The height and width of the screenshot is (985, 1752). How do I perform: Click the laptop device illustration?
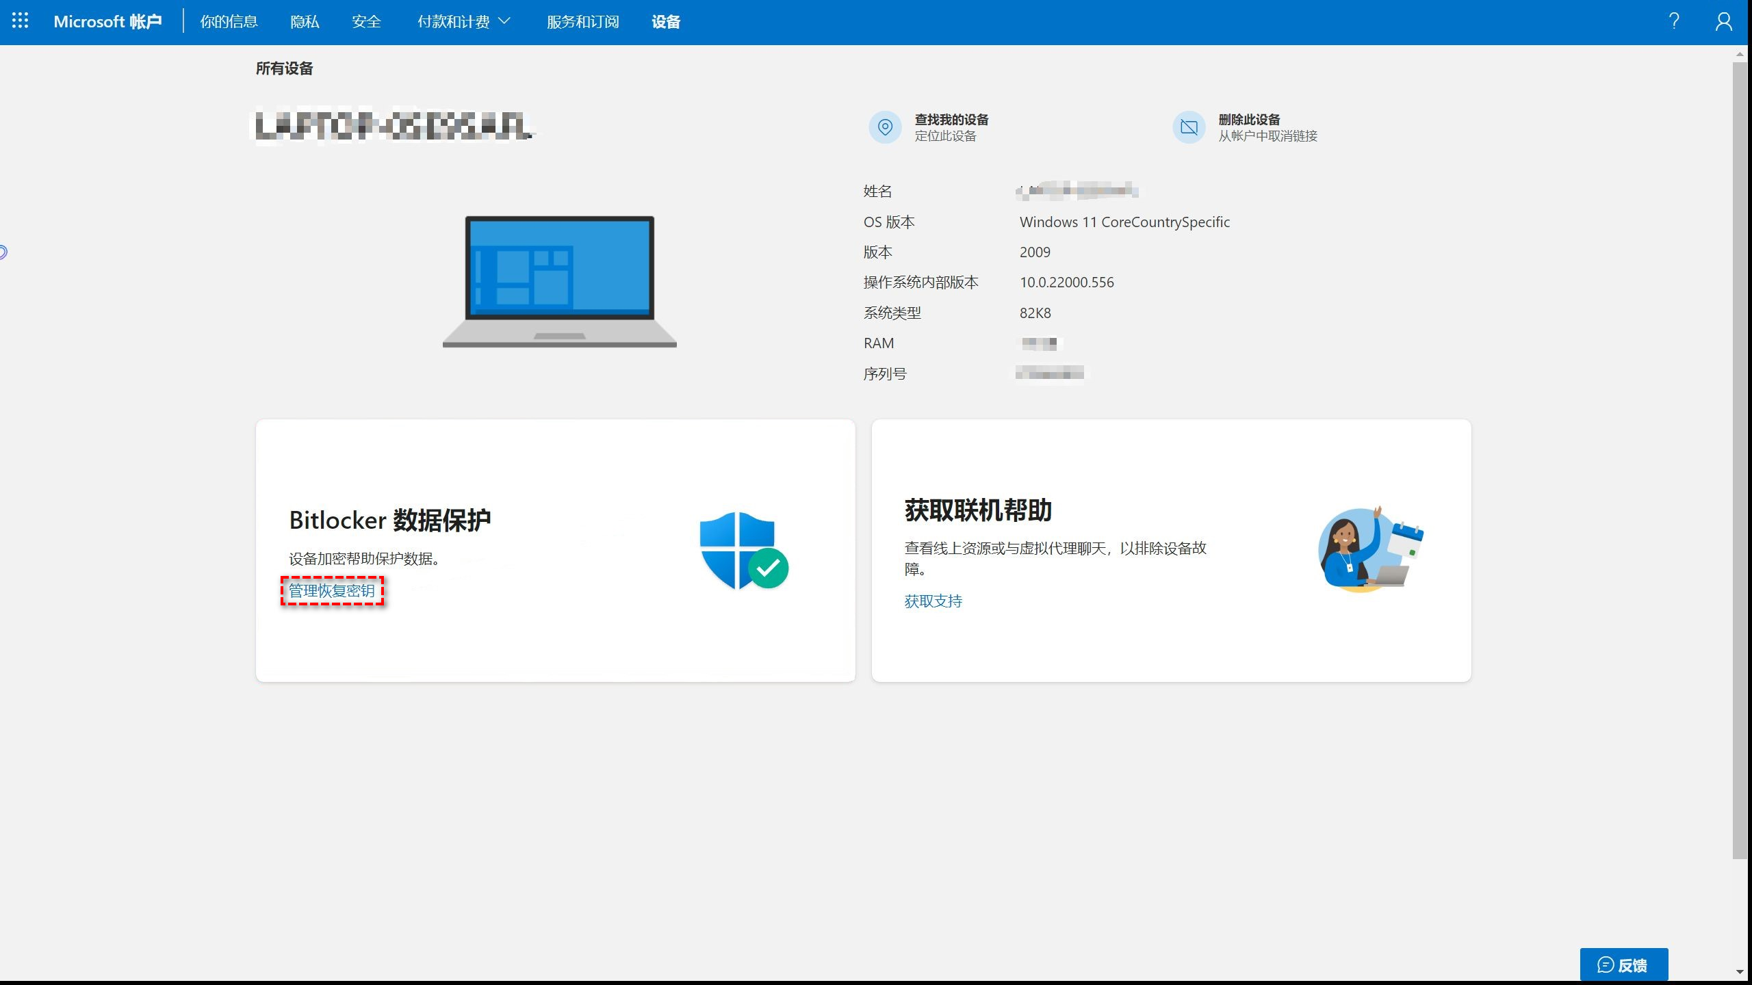click(559, 282)
